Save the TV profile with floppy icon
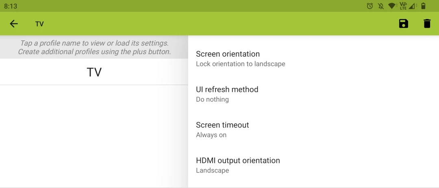439x188 pixels. coord(403,24)
